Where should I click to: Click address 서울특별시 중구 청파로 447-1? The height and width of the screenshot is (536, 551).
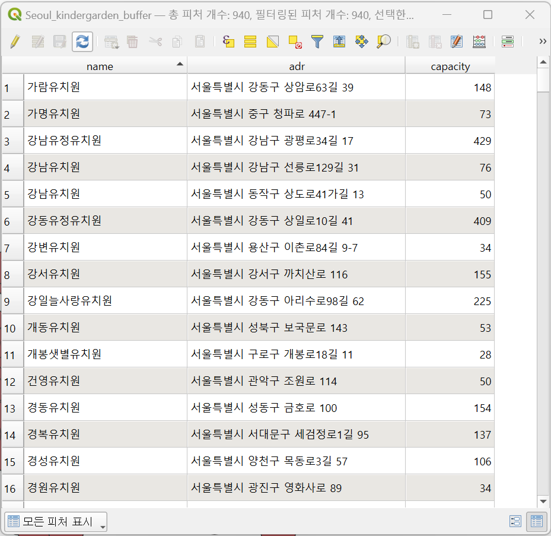[296, 114]
